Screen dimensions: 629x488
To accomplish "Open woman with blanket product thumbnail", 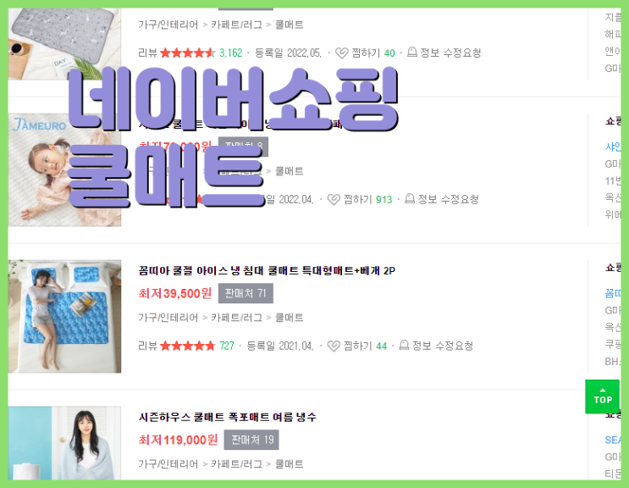I will point(64,443).
